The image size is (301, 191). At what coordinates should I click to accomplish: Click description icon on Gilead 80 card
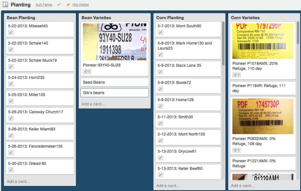tap(11, 170)
